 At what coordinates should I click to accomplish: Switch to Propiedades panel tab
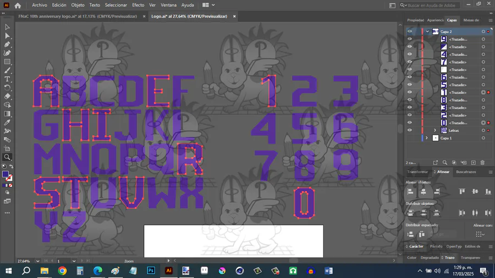(x=415, y=20)
